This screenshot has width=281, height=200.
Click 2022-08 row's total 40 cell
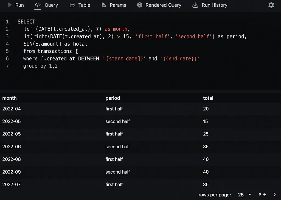coord(206,159)
